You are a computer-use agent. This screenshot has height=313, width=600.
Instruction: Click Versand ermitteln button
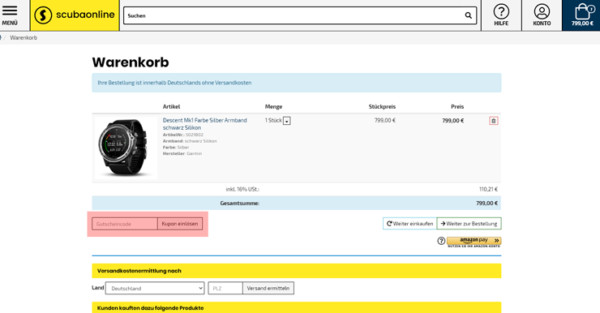click(268, 288)
